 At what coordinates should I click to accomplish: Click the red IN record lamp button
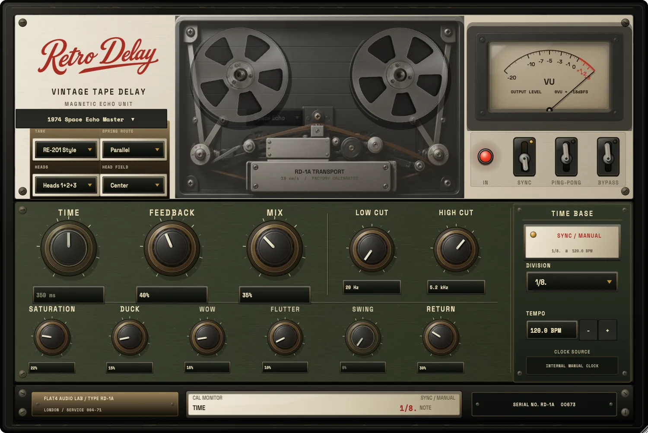(485, 156)
